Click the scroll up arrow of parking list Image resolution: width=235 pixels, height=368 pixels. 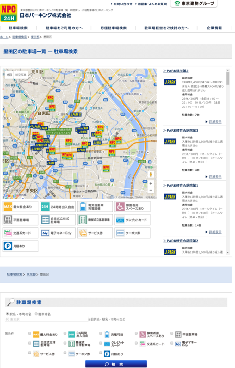[228, 70]
